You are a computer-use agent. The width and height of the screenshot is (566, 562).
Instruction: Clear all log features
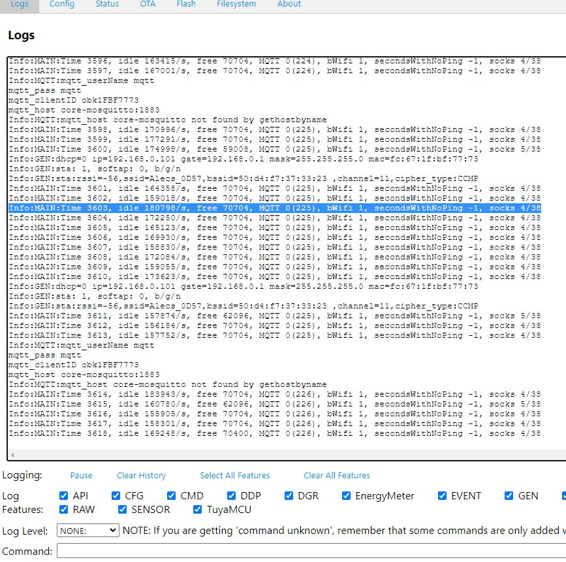pos(336,475)
